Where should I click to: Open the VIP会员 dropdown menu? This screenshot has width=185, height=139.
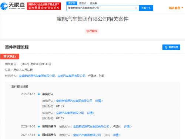tap(176, 8)
